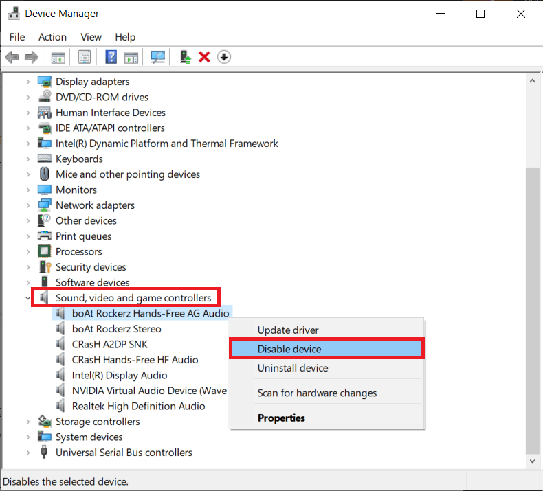
Task: Click the red X Uninstall device icon
Action: click(x=204, y=57)
